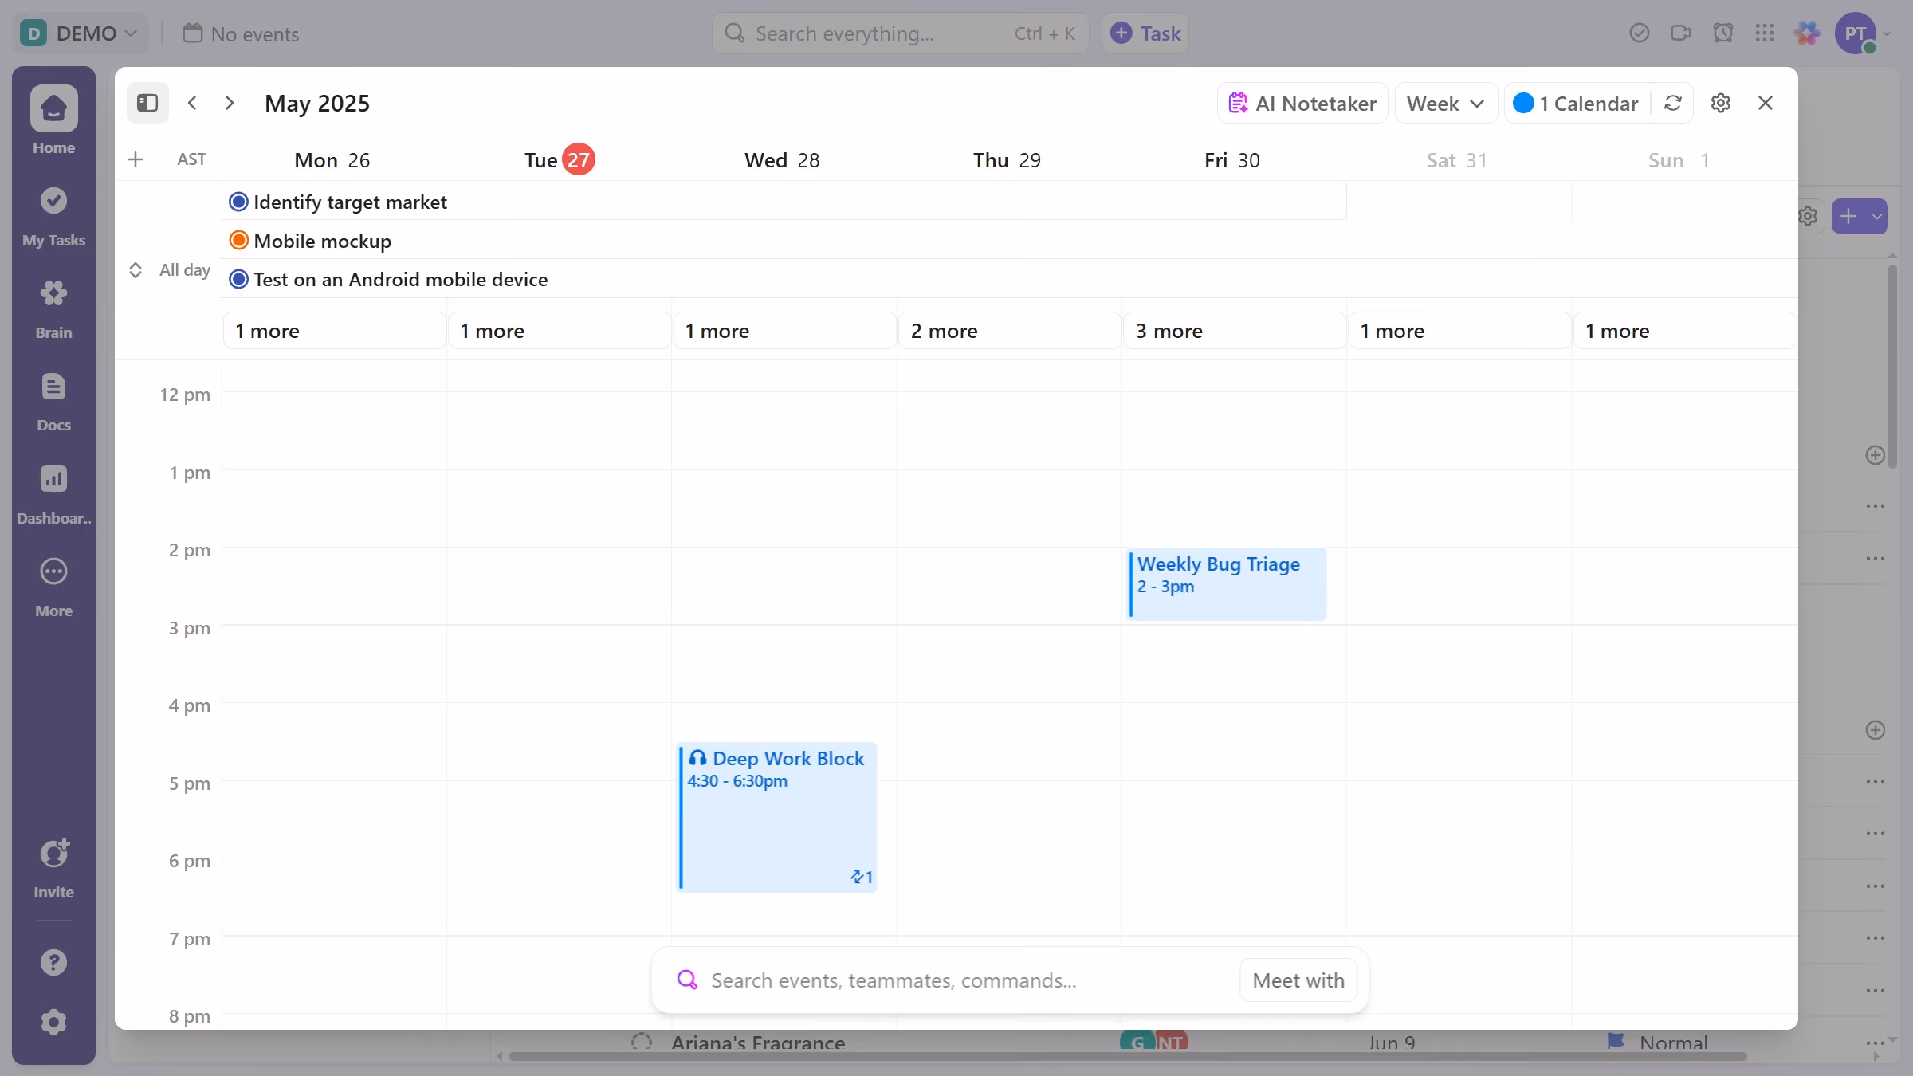Select the Wed 28 day header
Viewport: 1913px width, 1076px height.
[x=782, y=159]
